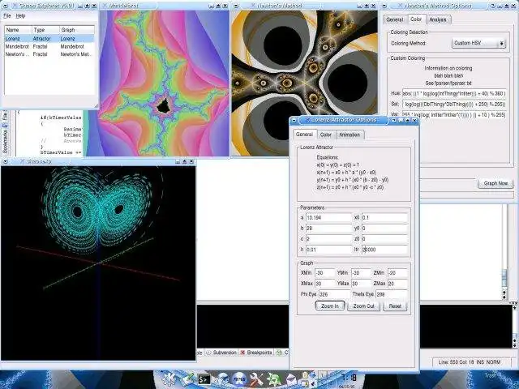The width and height of the screenshot is (519, 389).
Task: Select Analysis tab in Newton's Method Options
Action: (x=438, y=19)
